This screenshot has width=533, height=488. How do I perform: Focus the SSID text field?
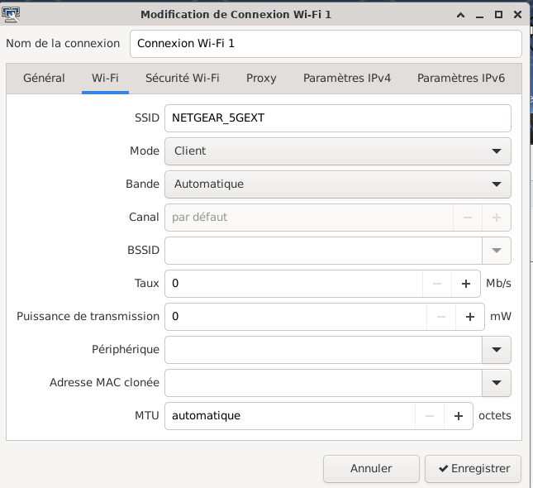point(337,118)
